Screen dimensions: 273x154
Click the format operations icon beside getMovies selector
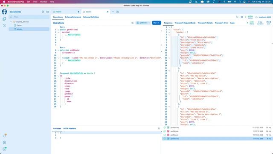133,23
